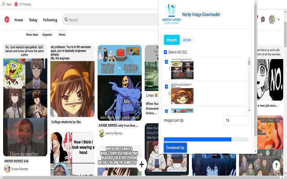
Task: Click image list scrollbar down arrow
Action: tap(249, 111)
